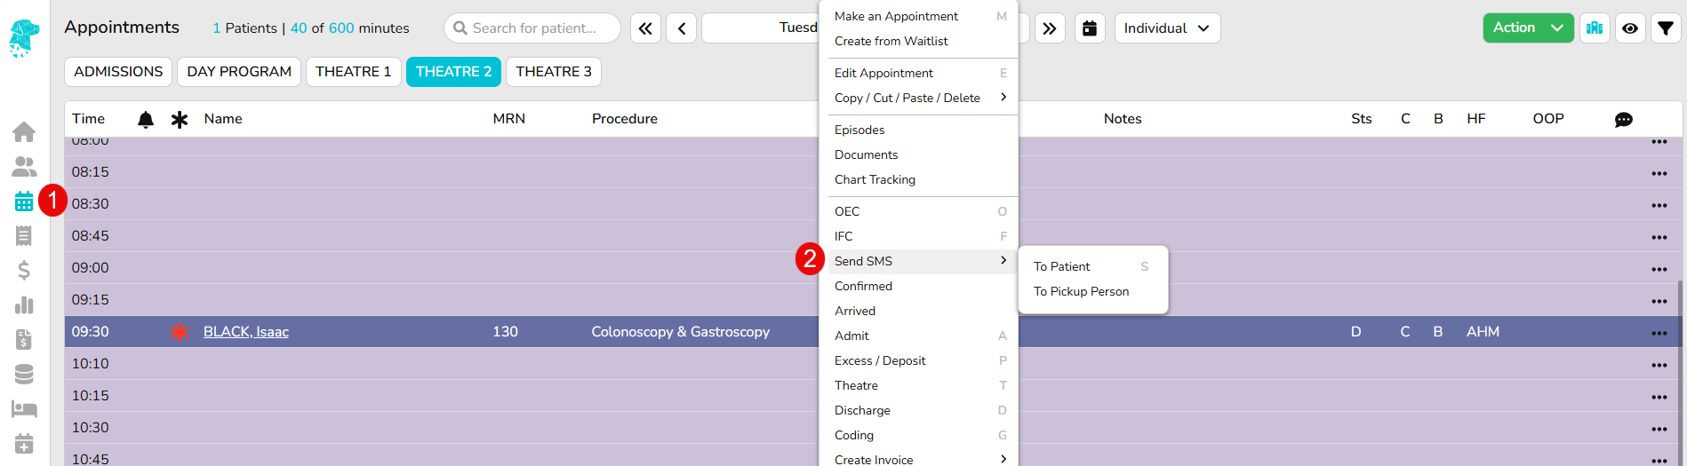Toggle the eye visibility button
1687x466 pixels.
1630,28
